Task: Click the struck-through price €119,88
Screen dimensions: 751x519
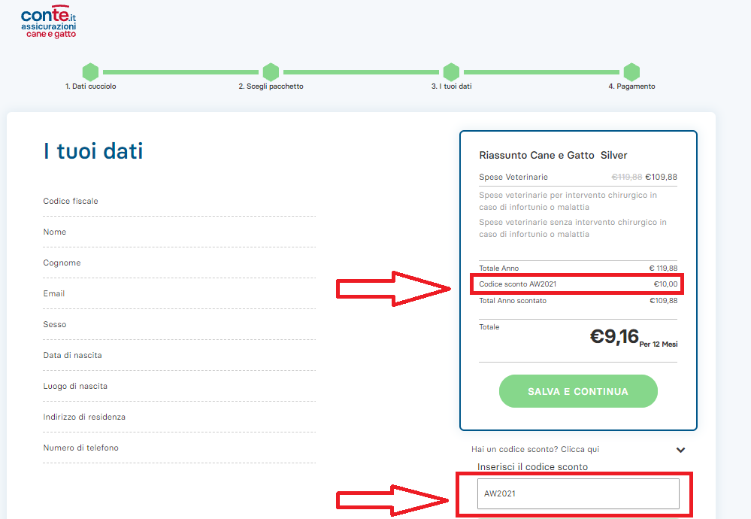Action: 626,177
